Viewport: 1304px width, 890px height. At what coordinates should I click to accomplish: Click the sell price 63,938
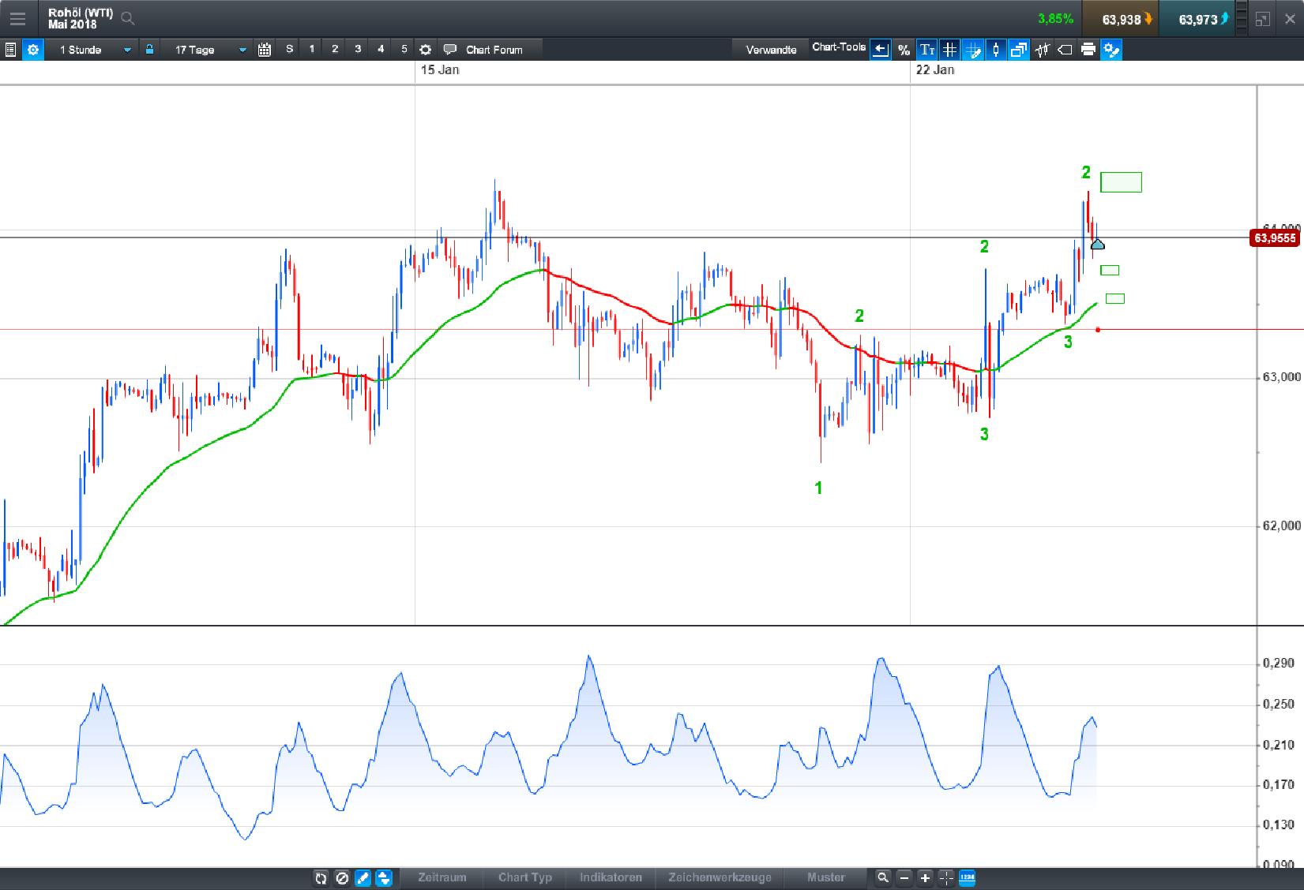tap(1119, 19)
